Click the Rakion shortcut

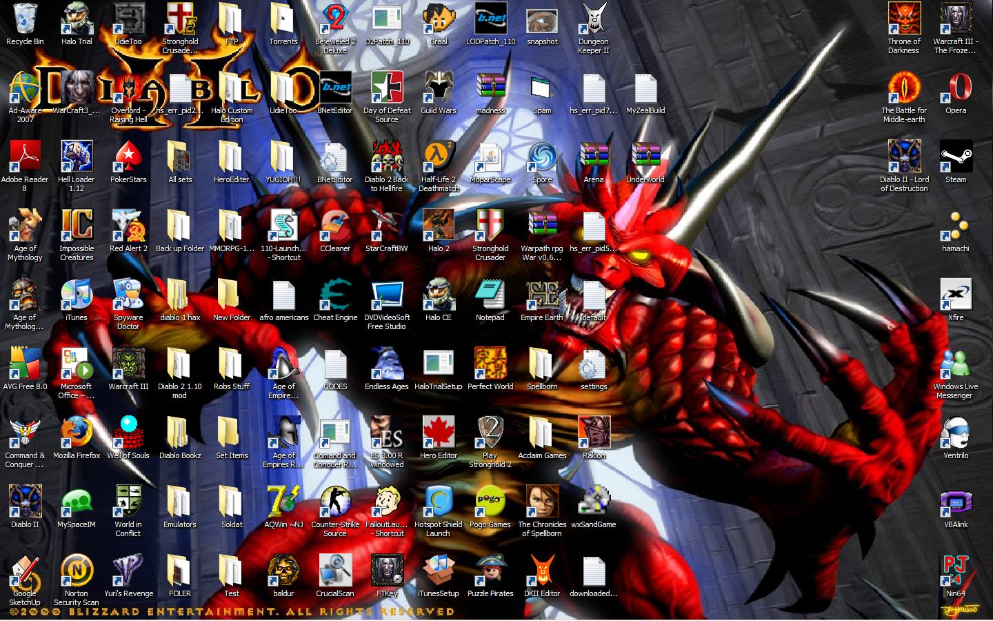point(594,433)
